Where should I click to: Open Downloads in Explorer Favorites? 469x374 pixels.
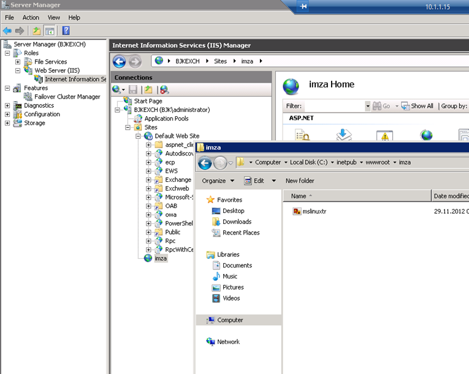(232, 222)
